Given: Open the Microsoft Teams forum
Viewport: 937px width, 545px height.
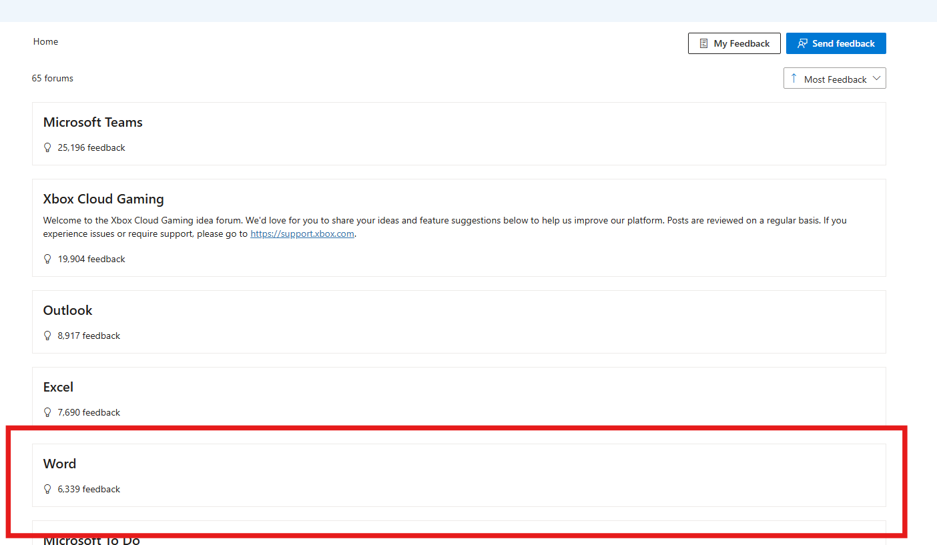Looking at the screenshot, I should pyautogui.click(x=93, y=122).
